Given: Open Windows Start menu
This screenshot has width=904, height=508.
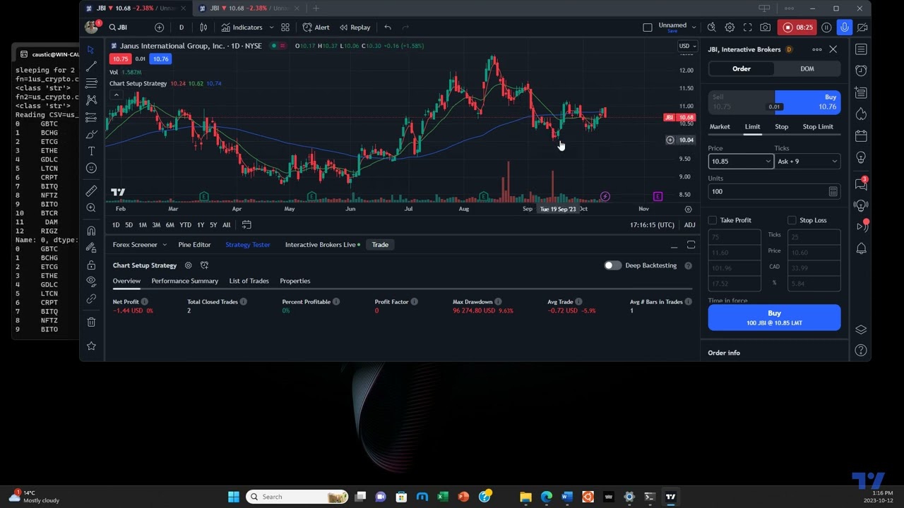Looking at the screenshot, I should coord(233,497).
